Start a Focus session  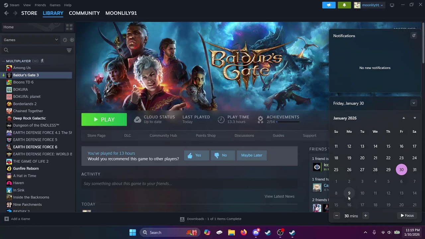[407, 216]
